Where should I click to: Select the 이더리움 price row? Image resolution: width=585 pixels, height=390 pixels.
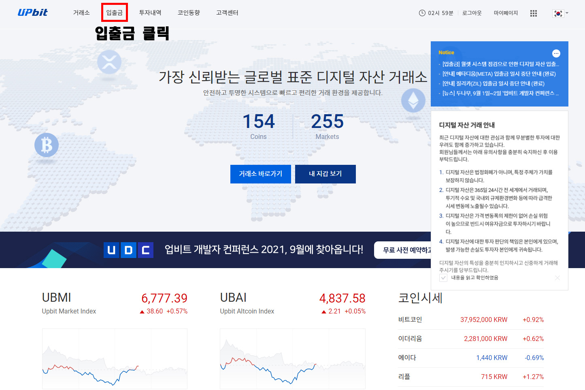click(471, 339)
